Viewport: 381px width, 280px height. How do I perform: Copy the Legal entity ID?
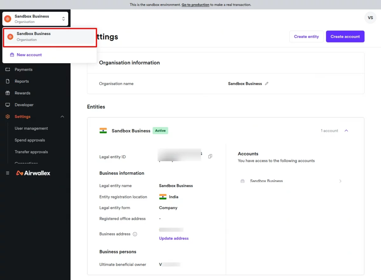(210, 156)
